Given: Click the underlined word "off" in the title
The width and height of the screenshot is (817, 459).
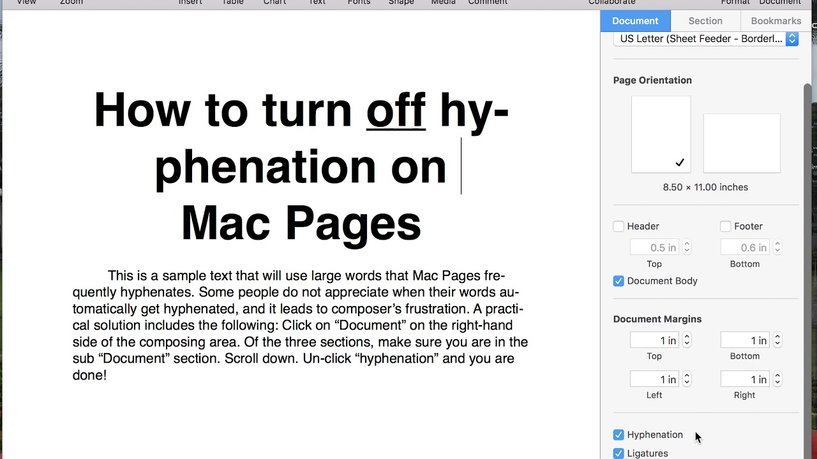Looking at the screenshot, I should pos(396,110).
